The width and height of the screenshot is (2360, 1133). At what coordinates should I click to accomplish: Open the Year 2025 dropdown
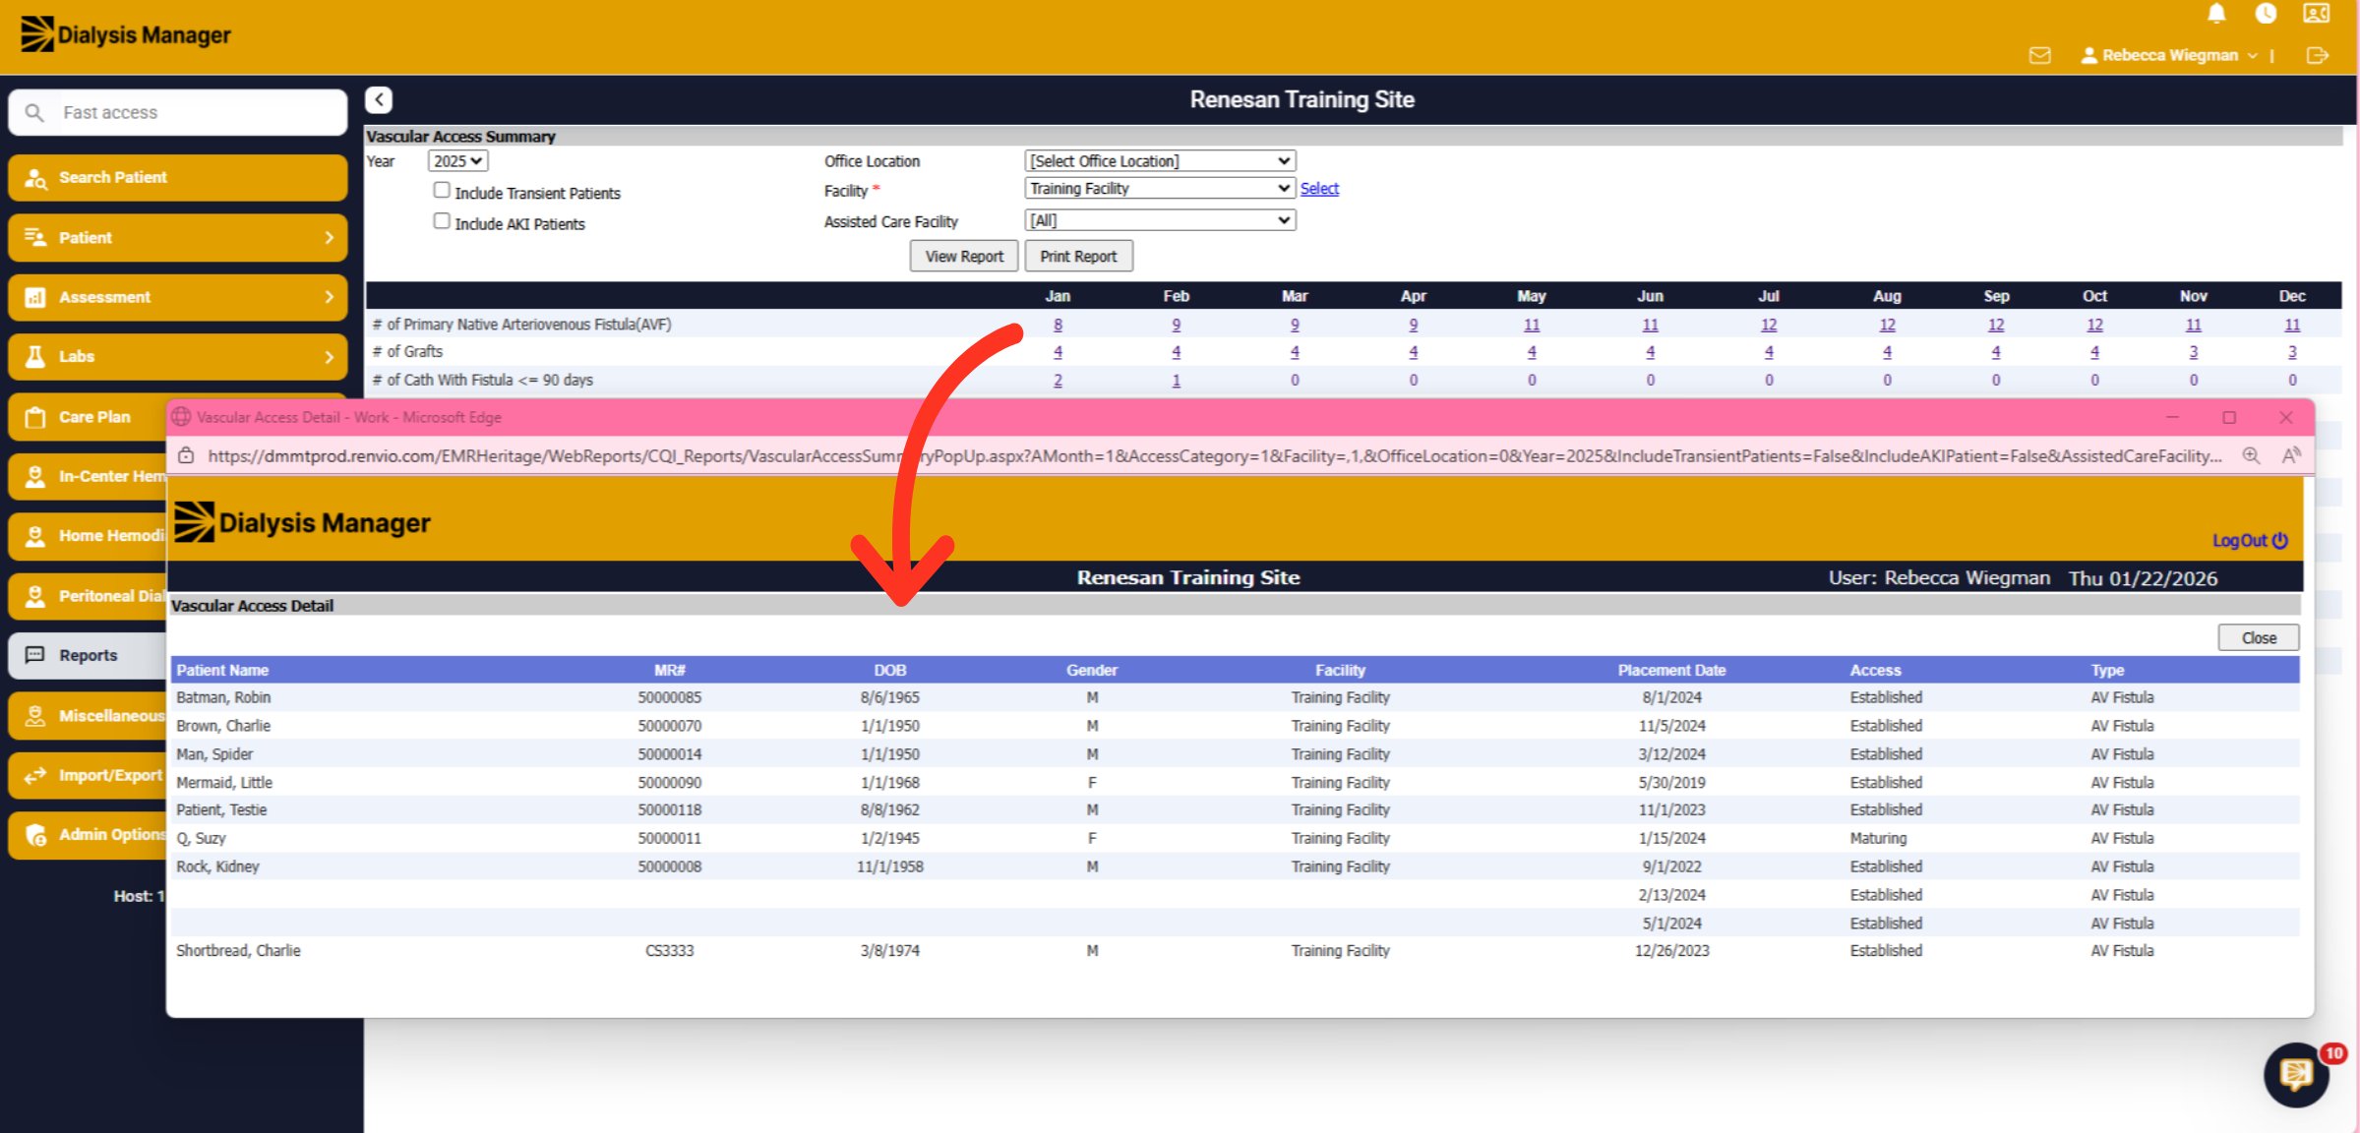pos(458,161)
